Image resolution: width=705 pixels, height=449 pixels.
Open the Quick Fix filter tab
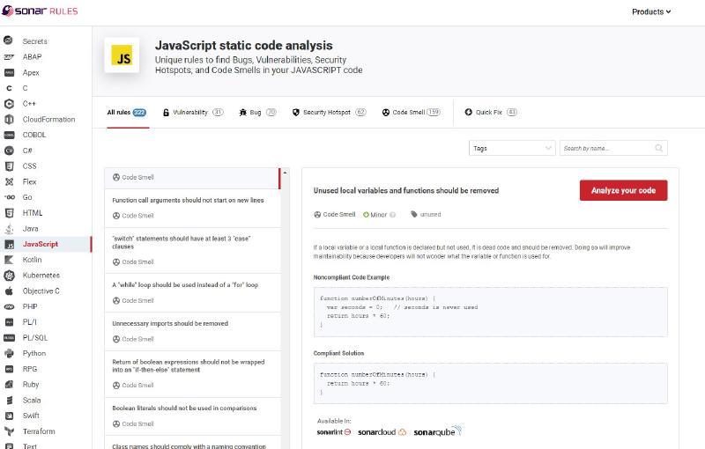tap(491, 113)
